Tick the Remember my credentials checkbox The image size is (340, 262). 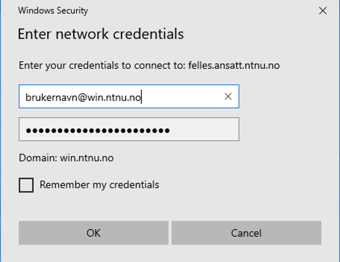click(26, 185)
